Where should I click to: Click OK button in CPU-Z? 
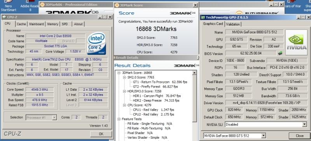(x=101, y=134)
